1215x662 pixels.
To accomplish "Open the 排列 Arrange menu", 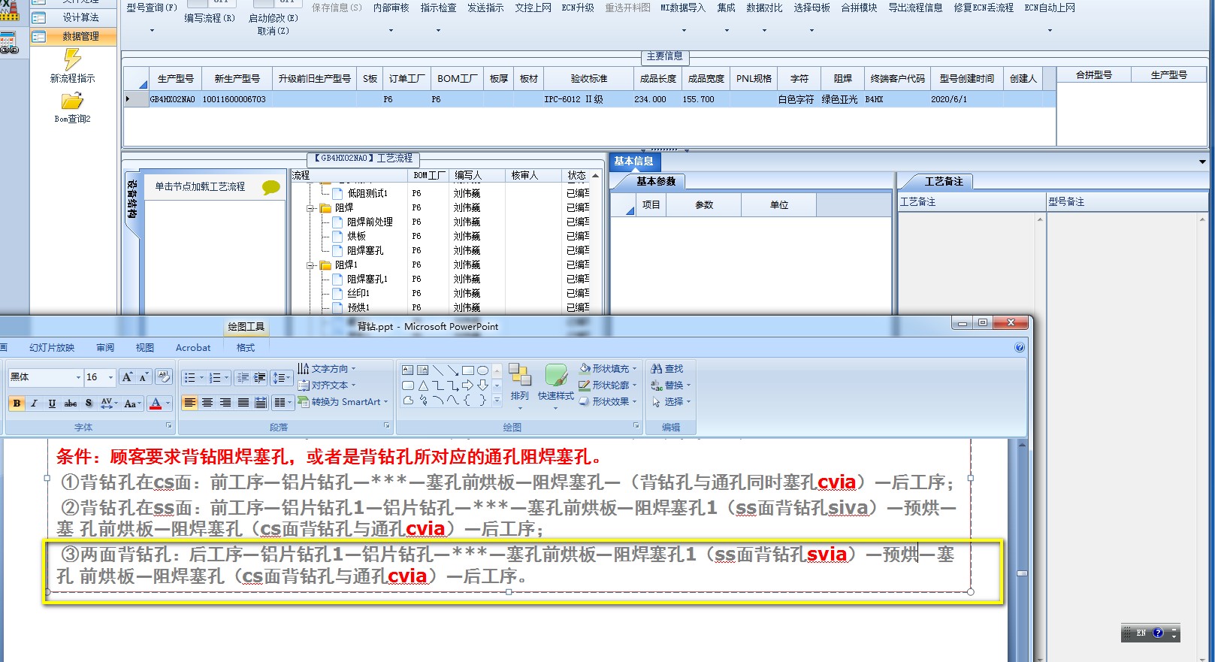I will click(x=520, y=386).
